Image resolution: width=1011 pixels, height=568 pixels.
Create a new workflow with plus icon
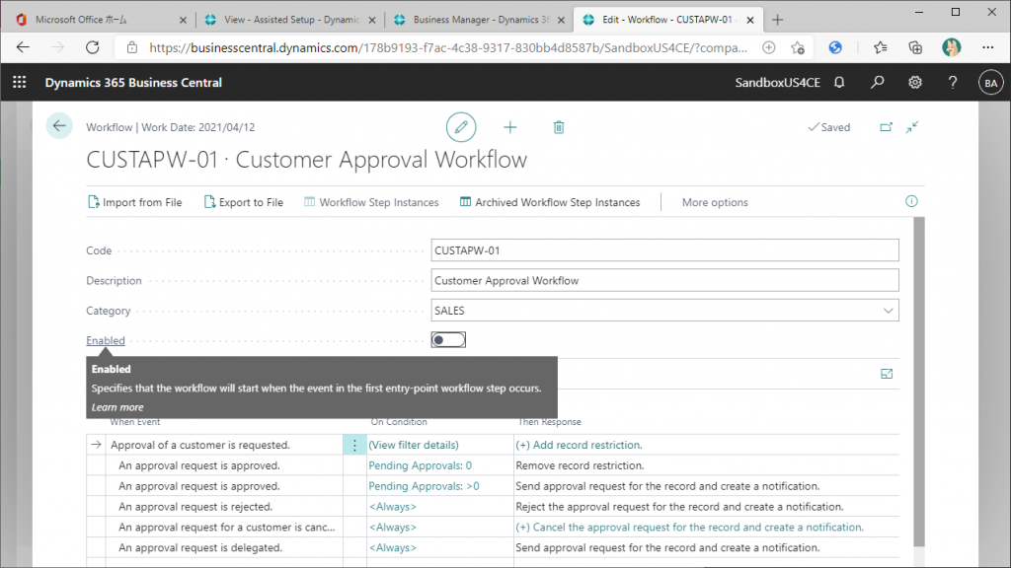[510, 127]
